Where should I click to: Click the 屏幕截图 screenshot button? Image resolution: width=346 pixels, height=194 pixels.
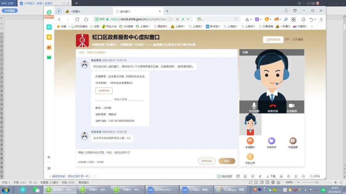(273, 40)
